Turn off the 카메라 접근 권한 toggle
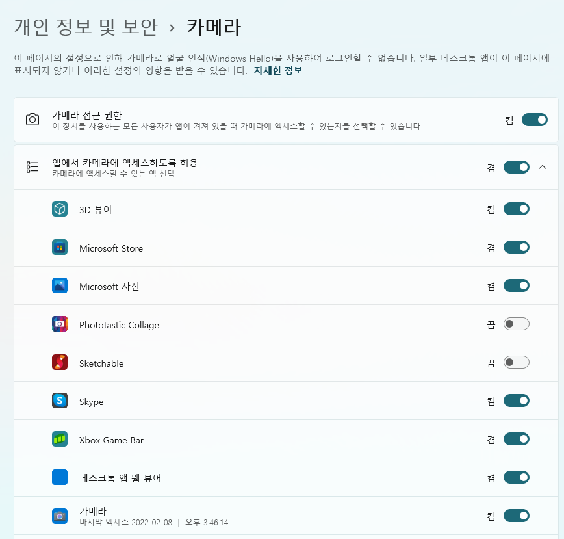564x539 pixels. [x=535, y=120]
